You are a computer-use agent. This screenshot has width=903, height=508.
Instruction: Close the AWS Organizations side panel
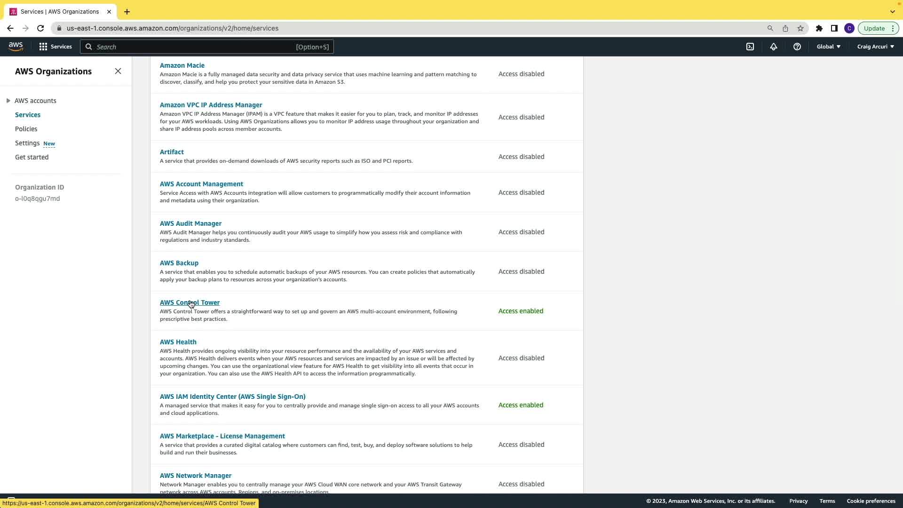118,71
